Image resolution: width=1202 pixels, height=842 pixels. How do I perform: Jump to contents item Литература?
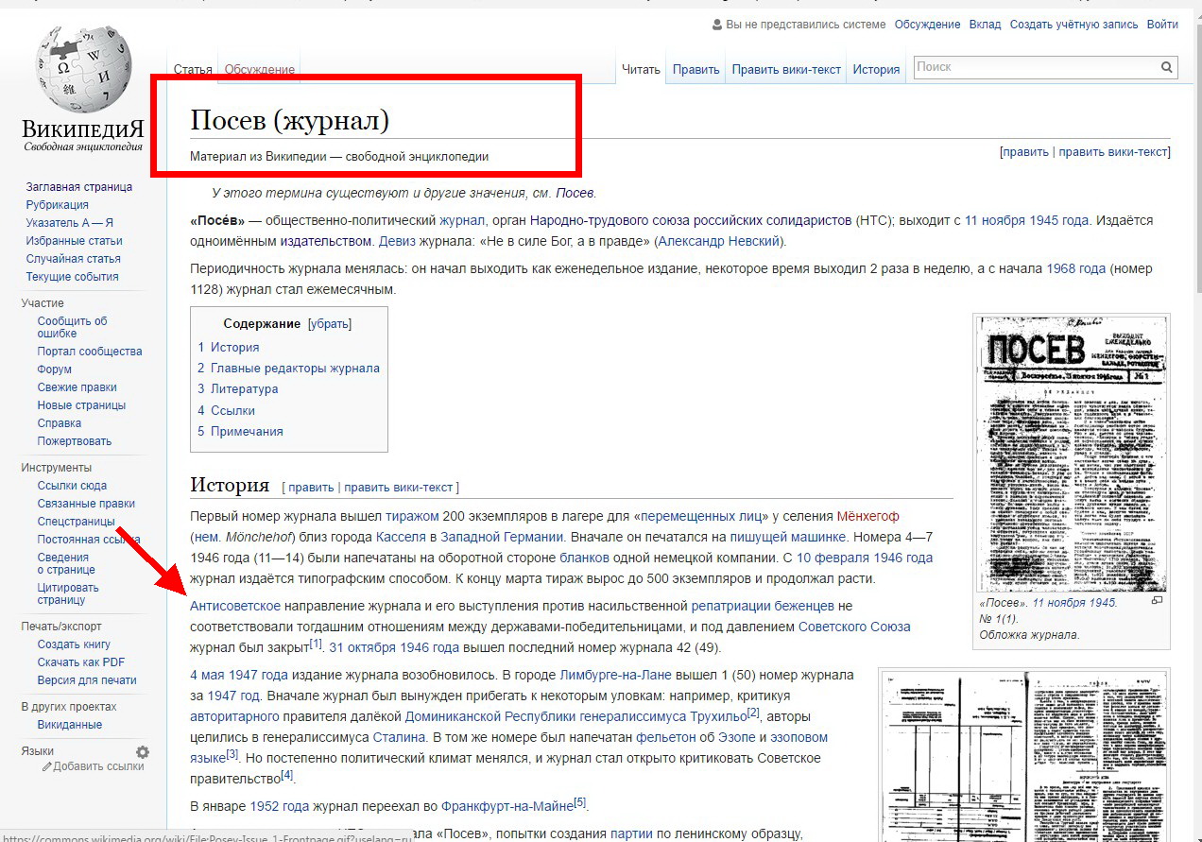(x=238, y=389)
